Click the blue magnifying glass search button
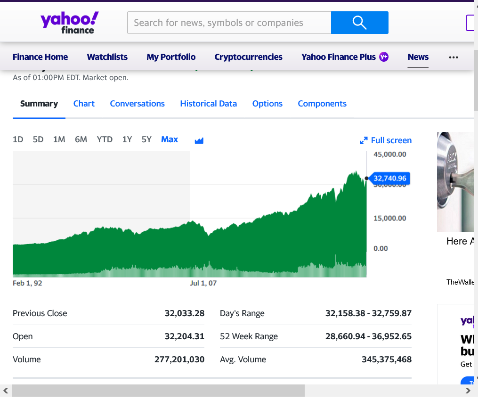Viewport: 478px width, 400px height. (x=359, y=23)
